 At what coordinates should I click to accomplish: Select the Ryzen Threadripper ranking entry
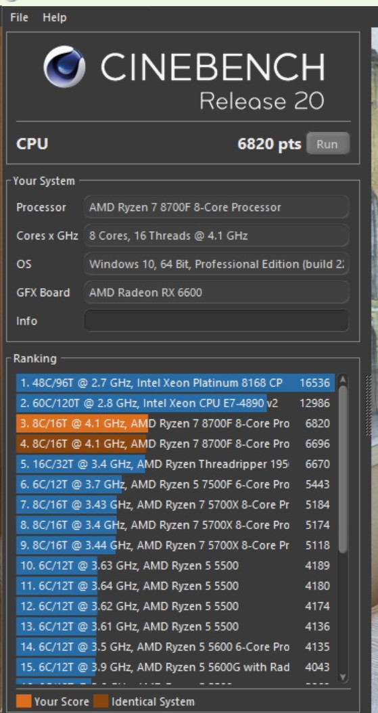pyautogui.click(x=175, y=464)
